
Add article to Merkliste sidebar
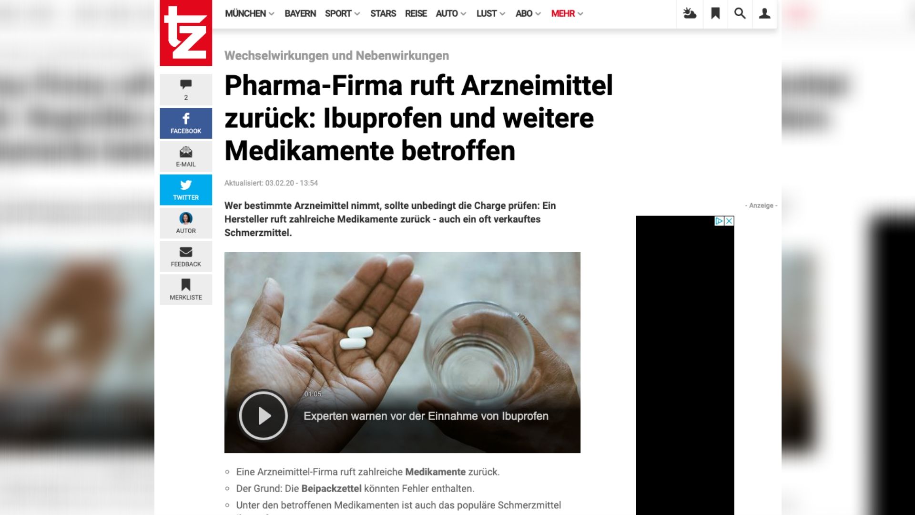pos(186,290)
